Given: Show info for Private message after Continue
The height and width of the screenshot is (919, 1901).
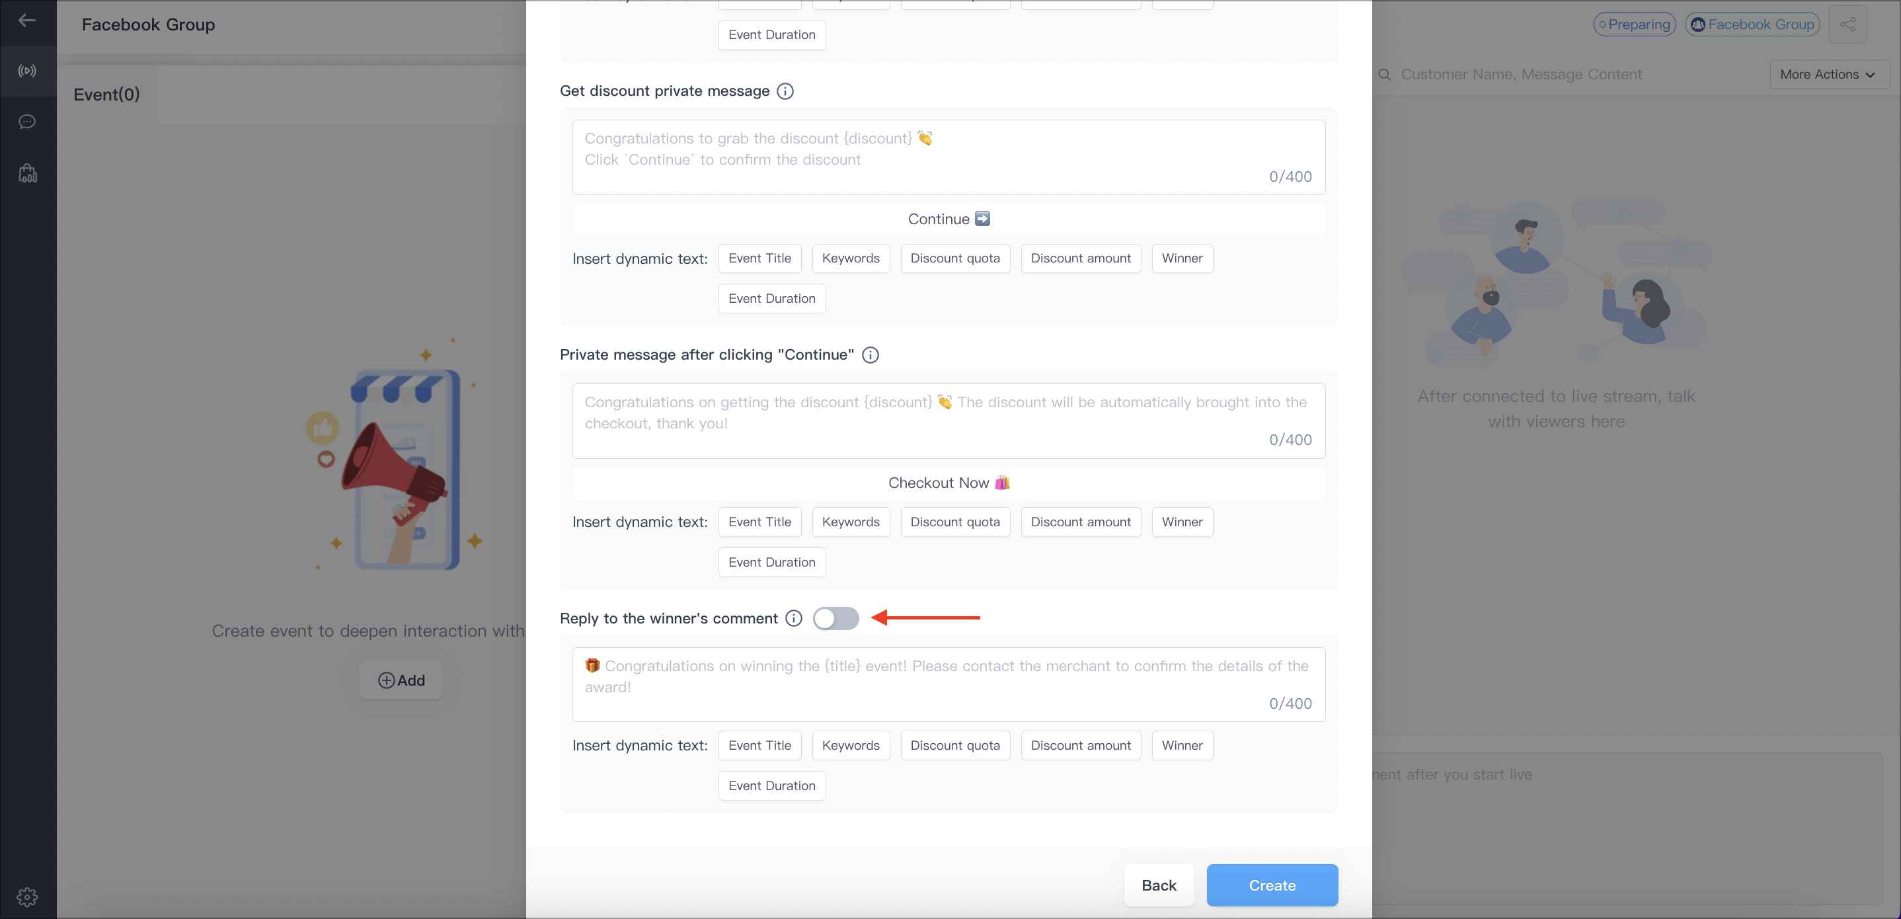Looking at the screenshot, I should tap(870, 355).
